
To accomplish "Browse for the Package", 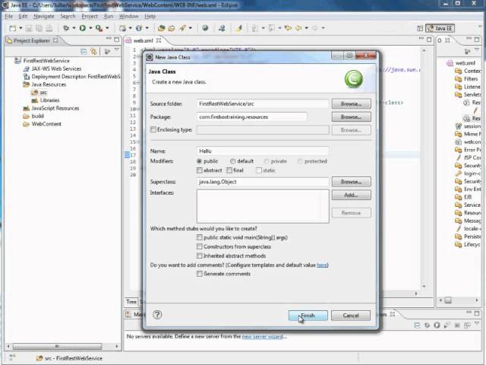I will click(x=351, y=117).
